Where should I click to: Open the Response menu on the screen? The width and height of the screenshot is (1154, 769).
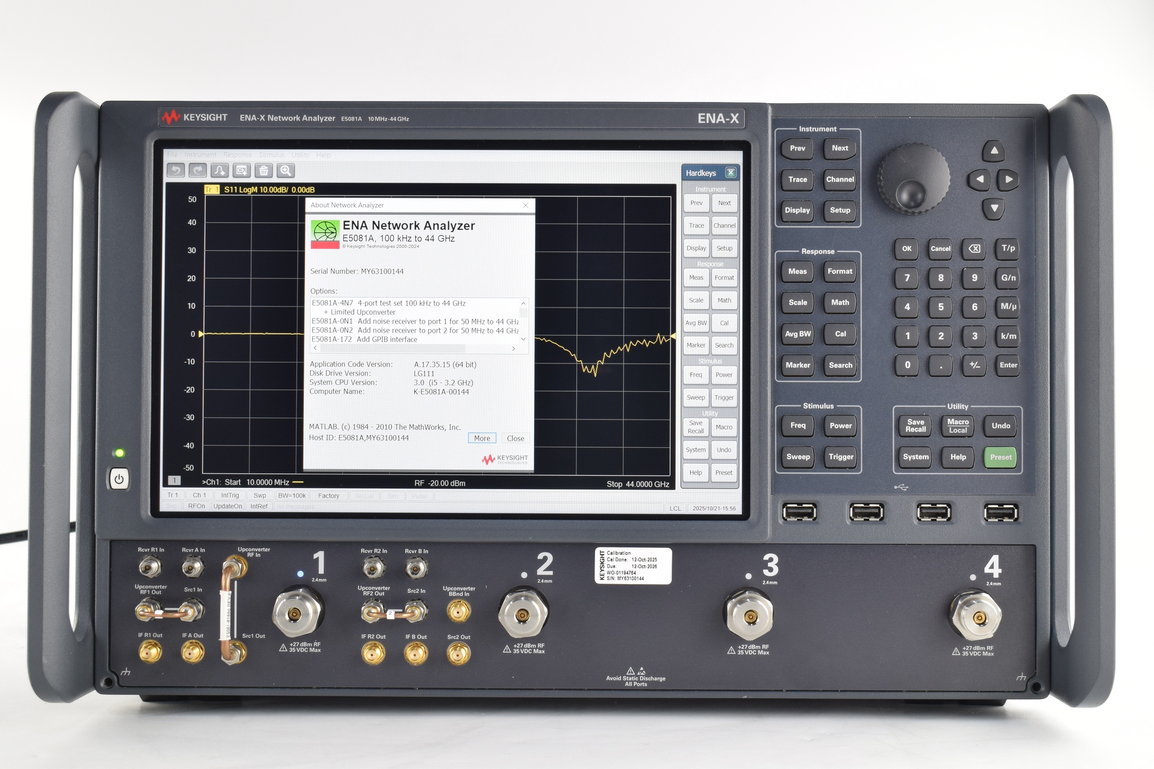[237, 155]
